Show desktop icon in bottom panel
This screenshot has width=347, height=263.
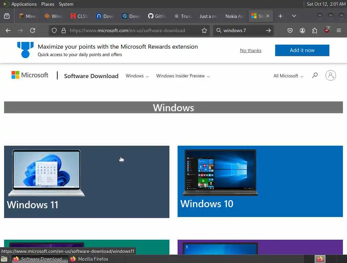pos(4,259)
